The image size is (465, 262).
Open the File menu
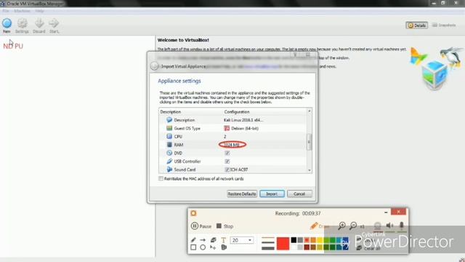pyautogui.click(x=6, y=11)
